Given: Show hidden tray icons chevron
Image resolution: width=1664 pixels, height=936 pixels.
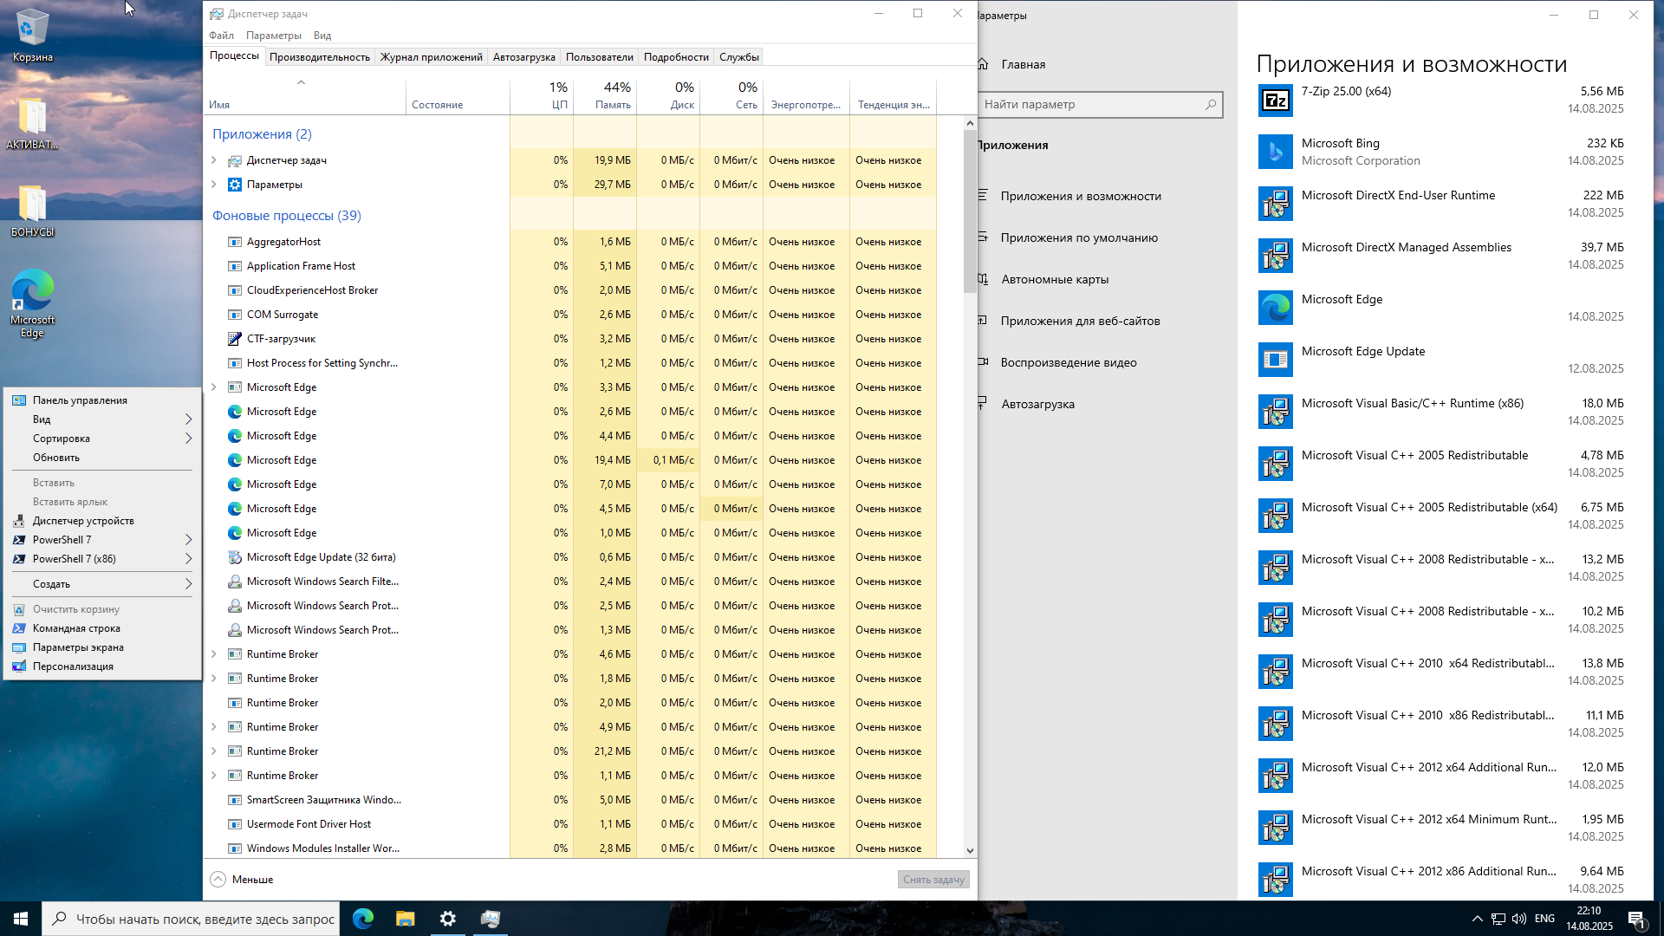Looking at the screenshot, I should (x=1477, y=919).
